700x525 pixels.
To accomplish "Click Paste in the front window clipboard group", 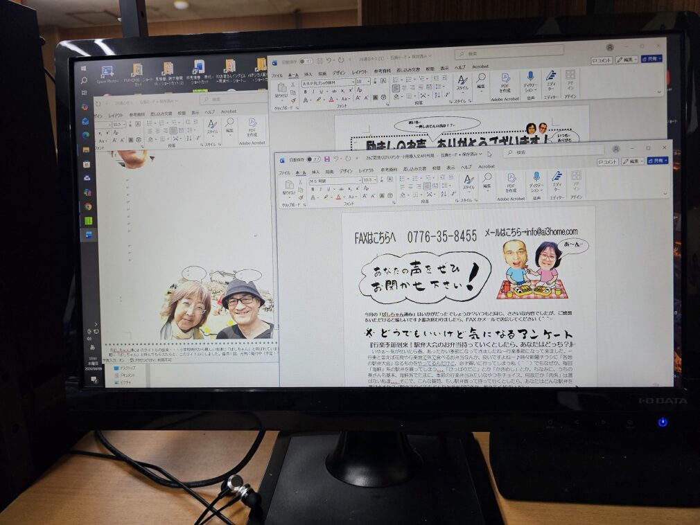I will pyautogui.click(x=289, y=187).
